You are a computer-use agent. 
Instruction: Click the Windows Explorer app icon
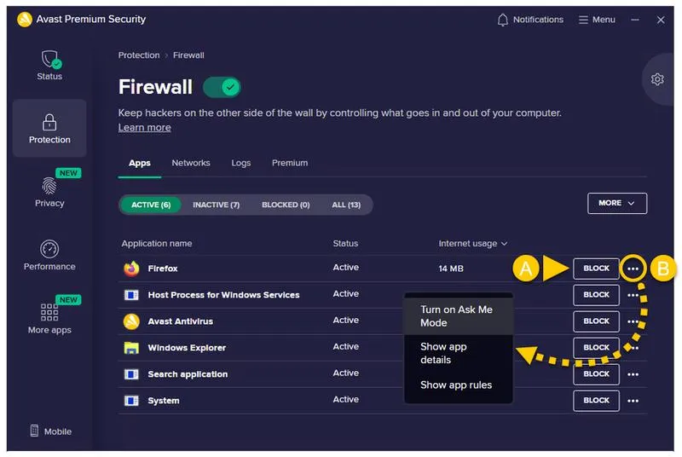131,348
